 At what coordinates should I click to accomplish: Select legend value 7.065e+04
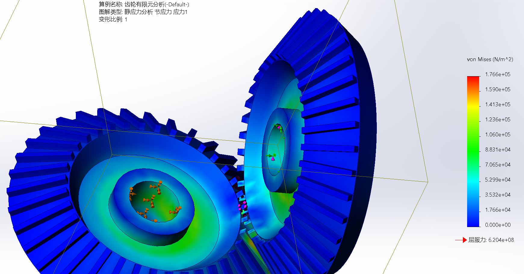[x=498, y=165]
